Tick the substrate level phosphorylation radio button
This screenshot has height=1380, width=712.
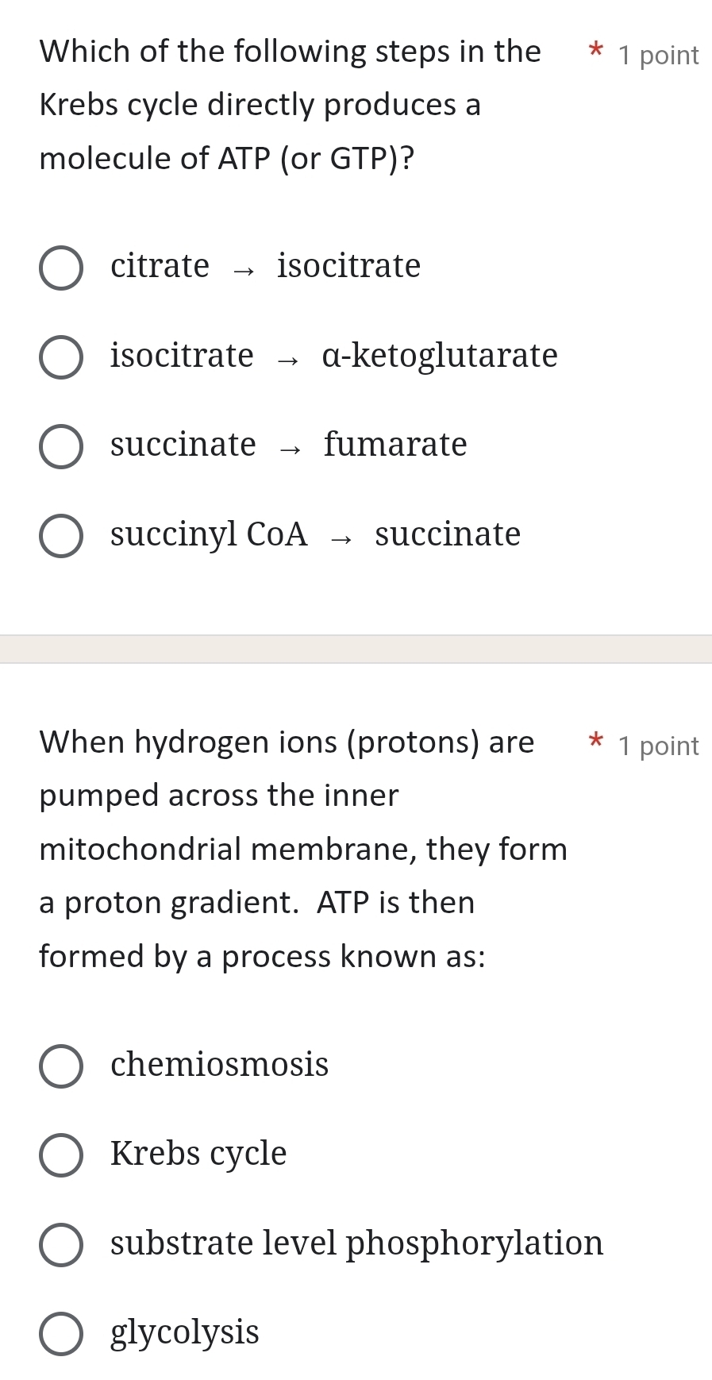click(x=60, y=1244)
